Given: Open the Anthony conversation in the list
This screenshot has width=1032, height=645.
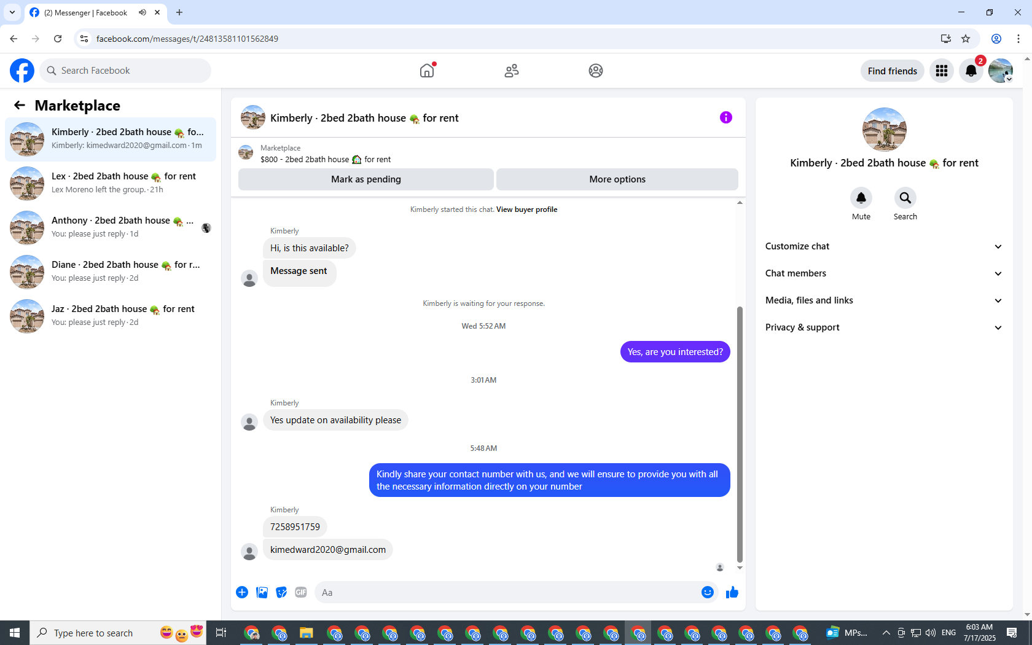Looking at the screenshot, I should pos(111,228).
